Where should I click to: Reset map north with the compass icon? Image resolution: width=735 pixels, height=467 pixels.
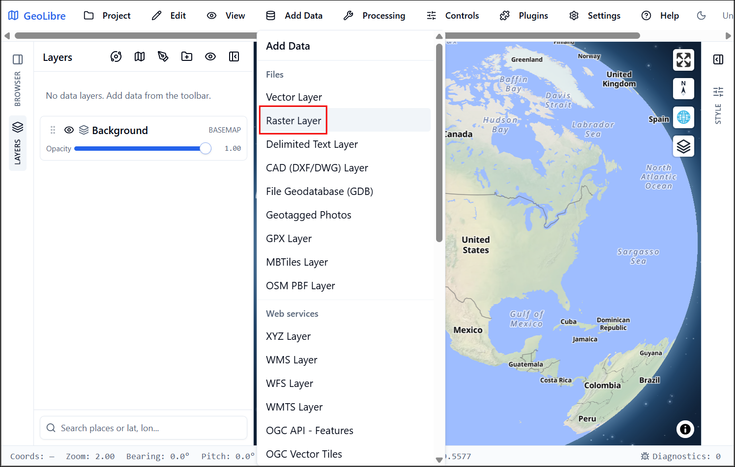[x=683, y=88]
